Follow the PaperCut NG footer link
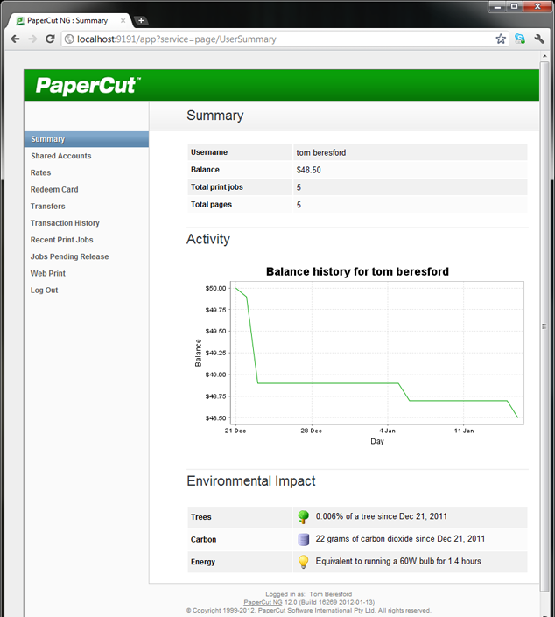 (x=261, y=602)
